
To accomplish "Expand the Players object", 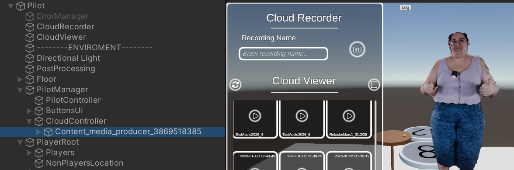I will coord(29,153).
